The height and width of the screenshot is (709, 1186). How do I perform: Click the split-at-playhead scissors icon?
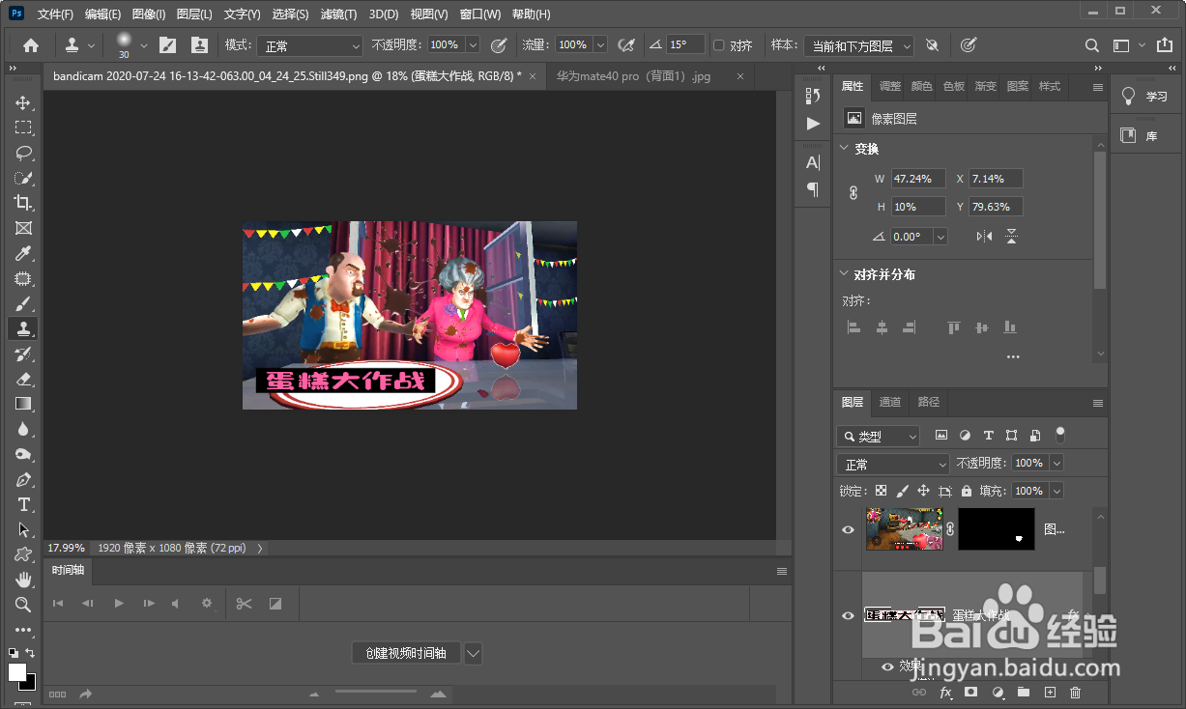pyautogui.click(x=244, y=604)
